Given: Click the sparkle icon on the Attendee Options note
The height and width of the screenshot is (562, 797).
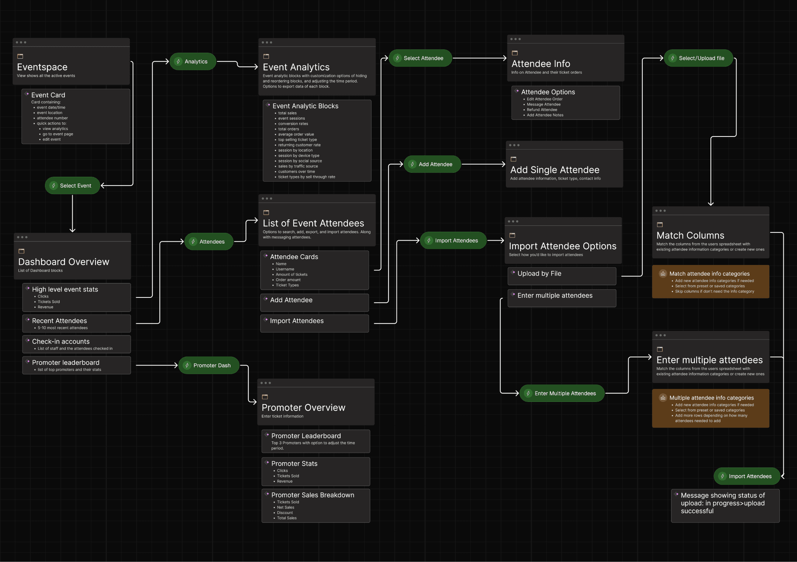Looking at the screenshot, I should [516, 92].
